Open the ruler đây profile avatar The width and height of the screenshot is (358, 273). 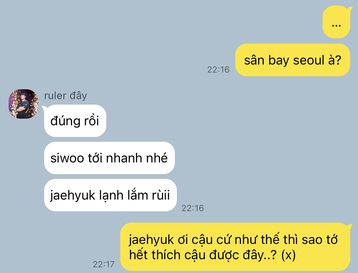(23, 104)
